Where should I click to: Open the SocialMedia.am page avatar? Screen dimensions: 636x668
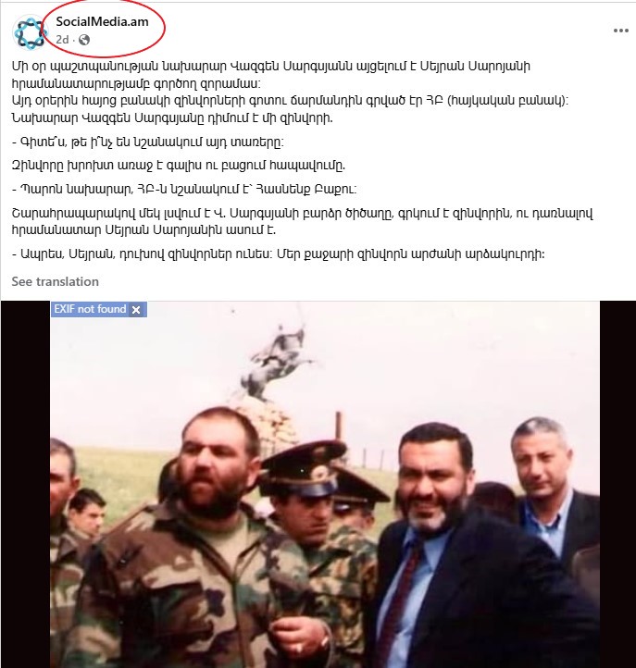click(30, 32)
